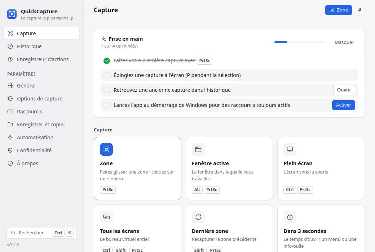Go to Général settings

click(41, 86)
